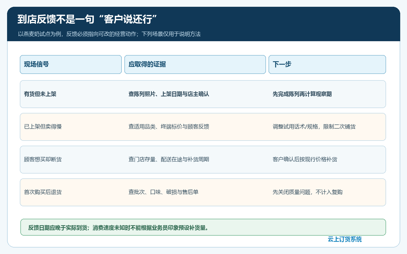Click 查门店存量、配送在途与补货周期 cell
Viewport: 407px width, 254px height.
pos(169,159)
